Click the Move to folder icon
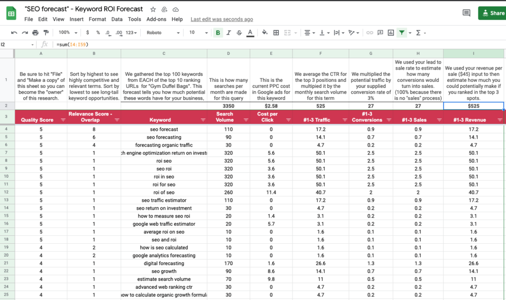 point(164,9)
